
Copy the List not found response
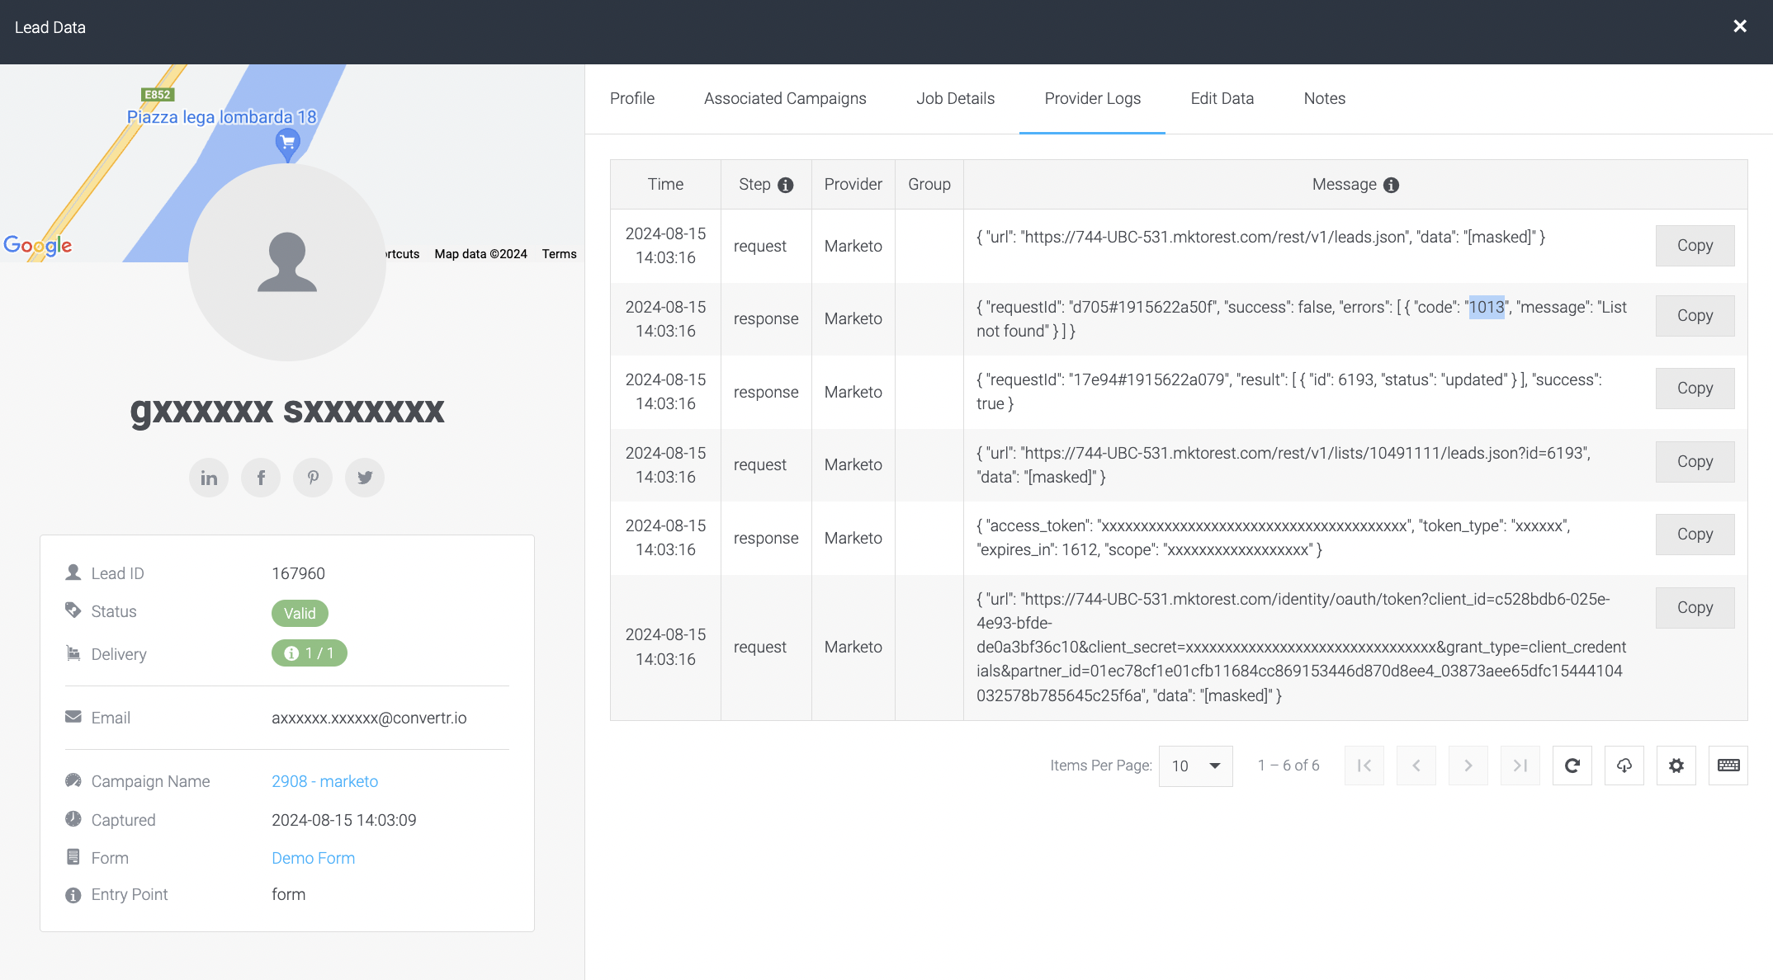[1695, 316]
